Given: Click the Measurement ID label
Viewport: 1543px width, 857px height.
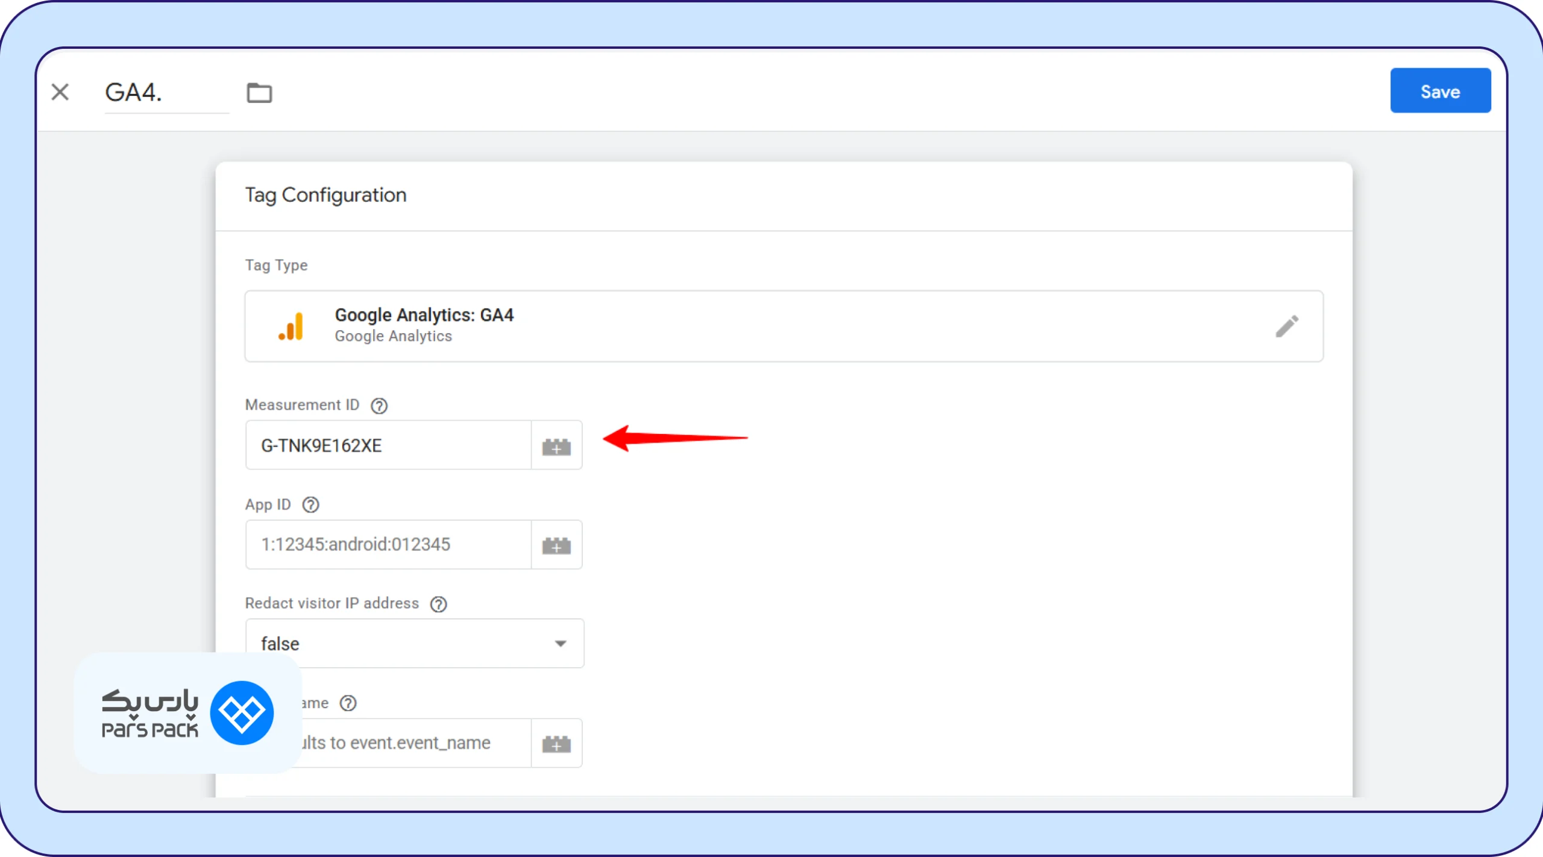Looking at the screenshot, I should pyautogui.click(x=302, y=405).
